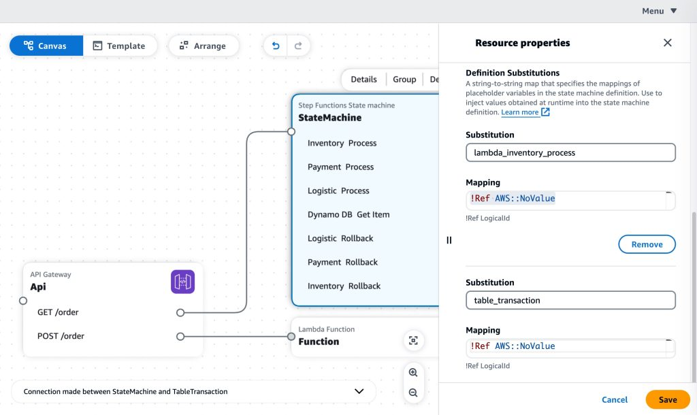Click the Remove button in the substitutions panel
Image resolution: width=697 pixels, height=415 pixels.
(x=647, y=244)
